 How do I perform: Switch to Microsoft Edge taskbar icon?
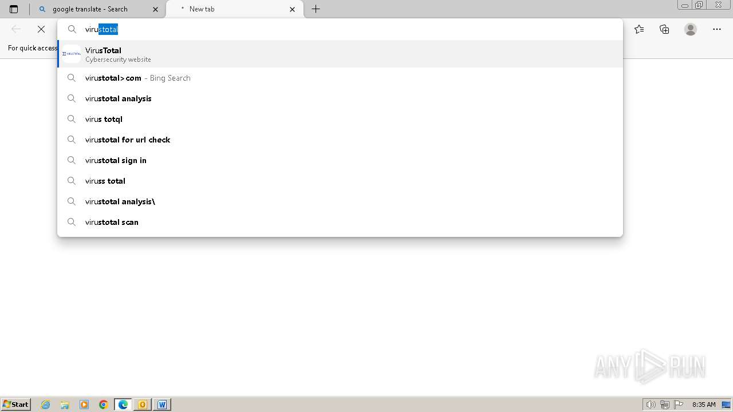tap(123, 405)
